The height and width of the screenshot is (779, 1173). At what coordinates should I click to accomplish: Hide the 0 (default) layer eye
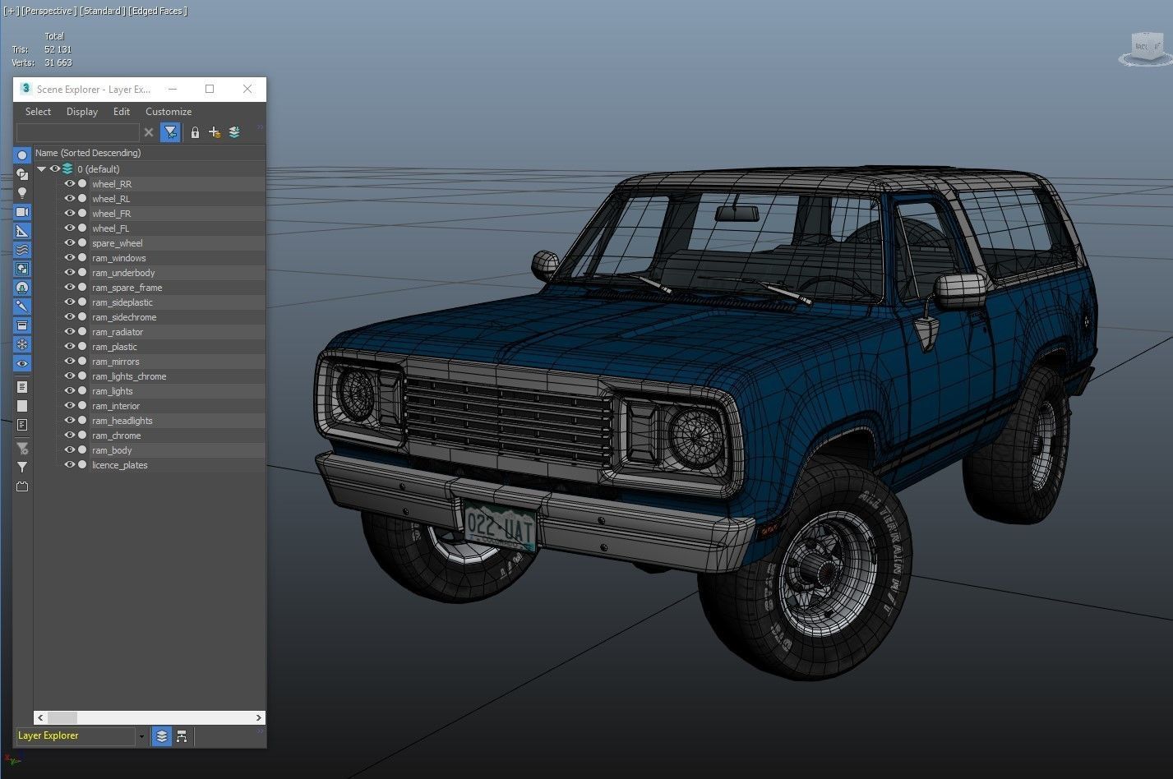pos(55,169)
